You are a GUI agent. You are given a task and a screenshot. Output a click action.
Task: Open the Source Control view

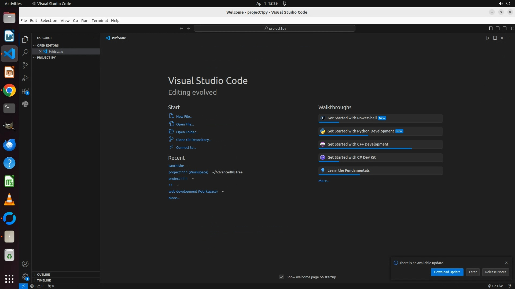(25, 65)
